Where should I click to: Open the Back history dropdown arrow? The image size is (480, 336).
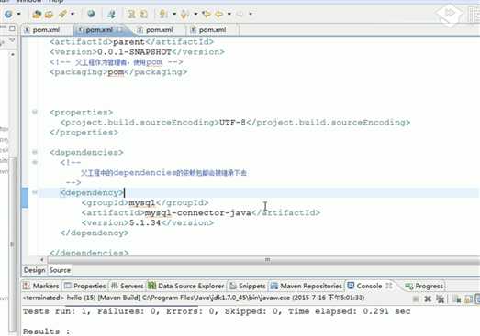click(229, 14)
